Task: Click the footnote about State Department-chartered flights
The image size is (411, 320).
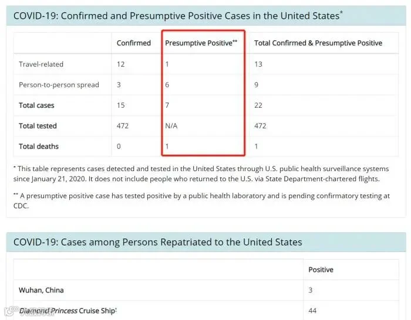Action: click(201, 173)
